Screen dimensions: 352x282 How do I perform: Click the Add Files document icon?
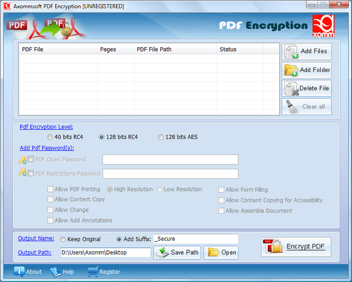(x=291, y=52)
